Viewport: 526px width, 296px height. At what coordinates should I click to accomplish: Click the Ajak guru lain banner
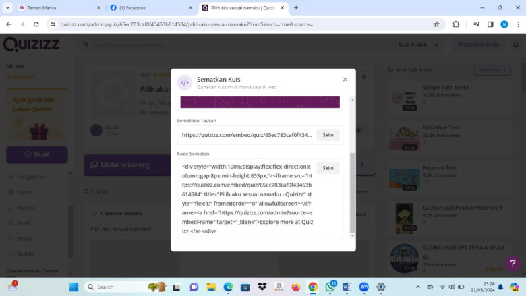pos(37,115)
